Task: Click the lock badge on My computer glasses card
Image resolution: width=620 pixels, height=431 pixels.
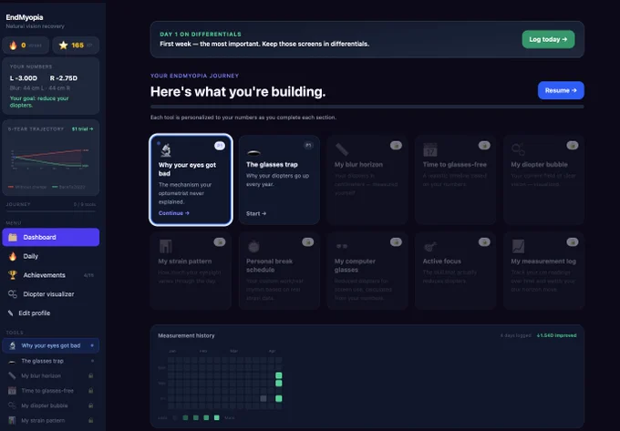Action: point(396,241)
